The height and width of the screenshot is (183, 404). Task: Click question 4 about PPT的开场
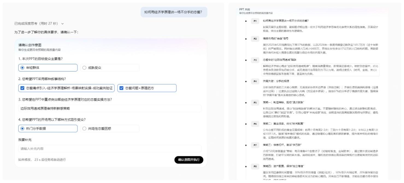pos(52,120)
